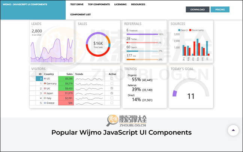Toggle Active checkbox for US row
This screenshot has width=243, height=152.
pyautogui.click(x=112, y=79)
